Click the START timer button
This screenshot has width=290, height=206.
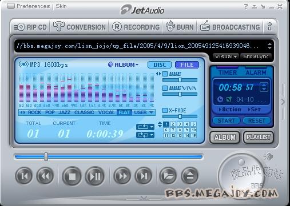click(x=227, y=121)
